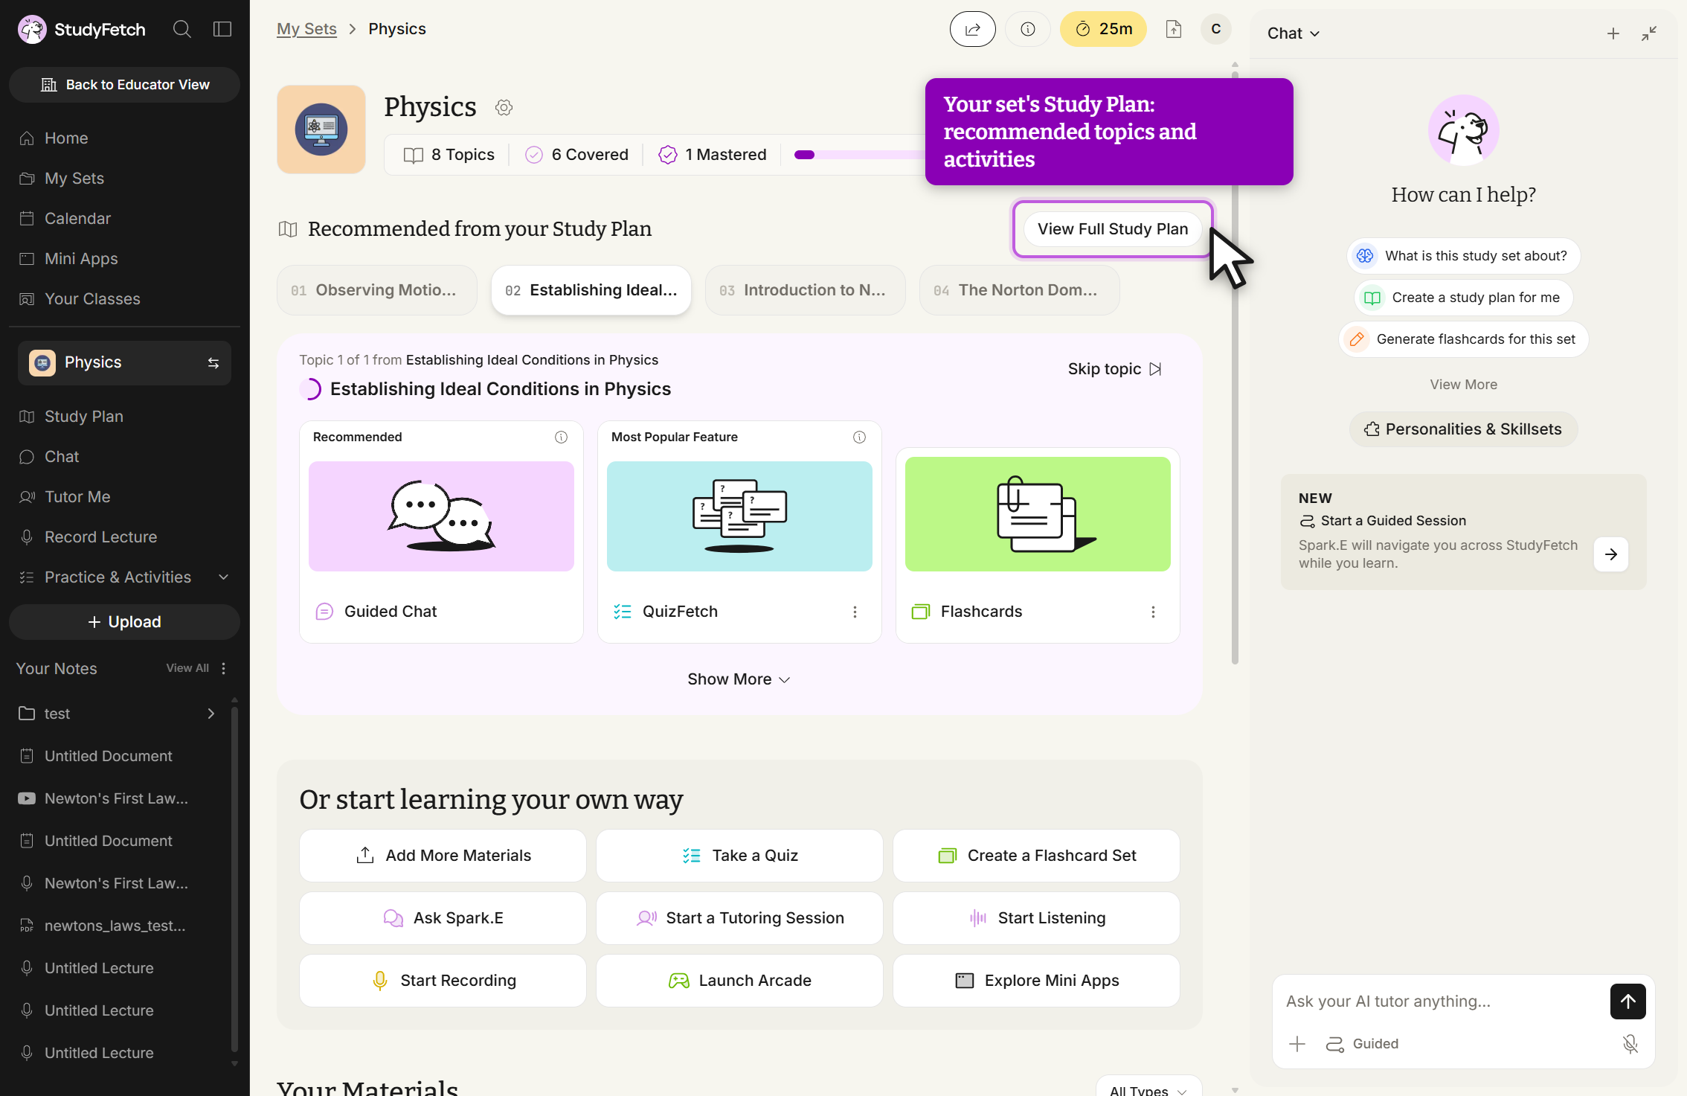The image size is (1687, 1096).
Task: Open the All Types filter dropdown
Action: pos(1148,1088)
